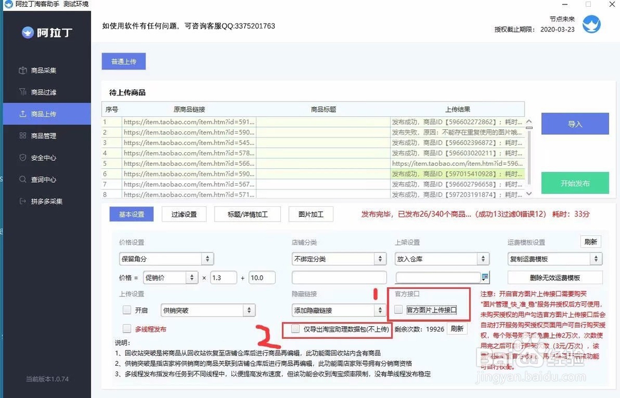Screen dimensions: 620x398
Task: Open the 供销突破 dropdown
Action: 208,310
